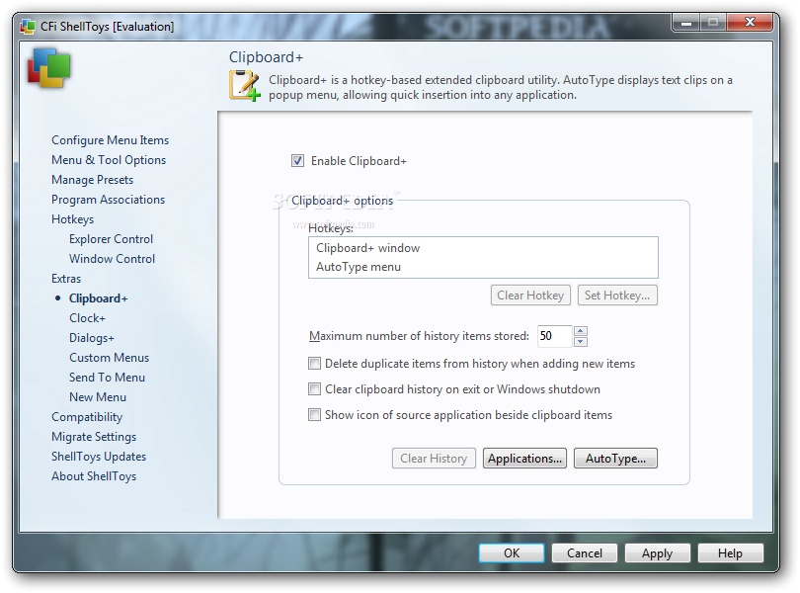Select Clipboard+ window in hotkeys list
The height and width of the screenshot is (593, 800).
(483, 248)
